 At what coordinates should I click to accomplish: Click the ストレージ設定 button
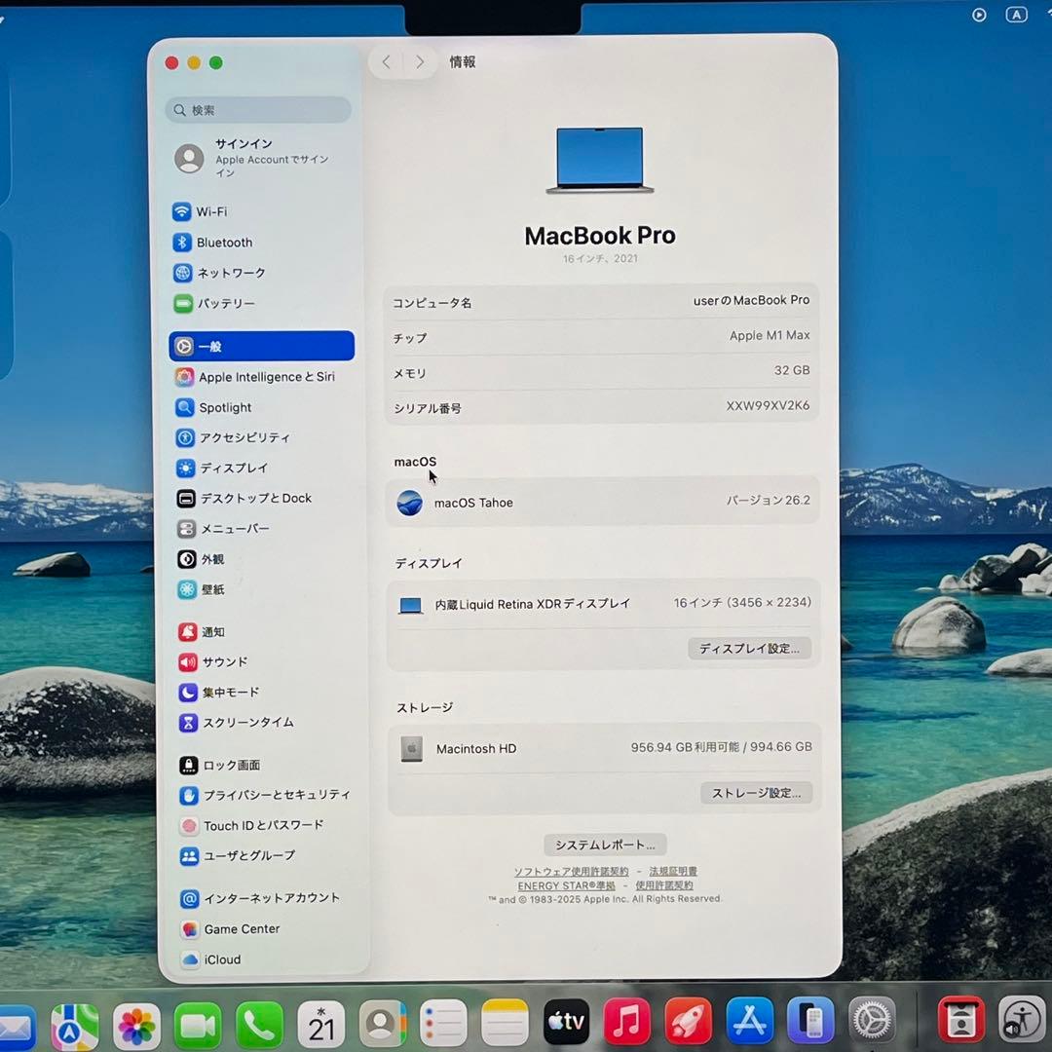tap(756, 792)
